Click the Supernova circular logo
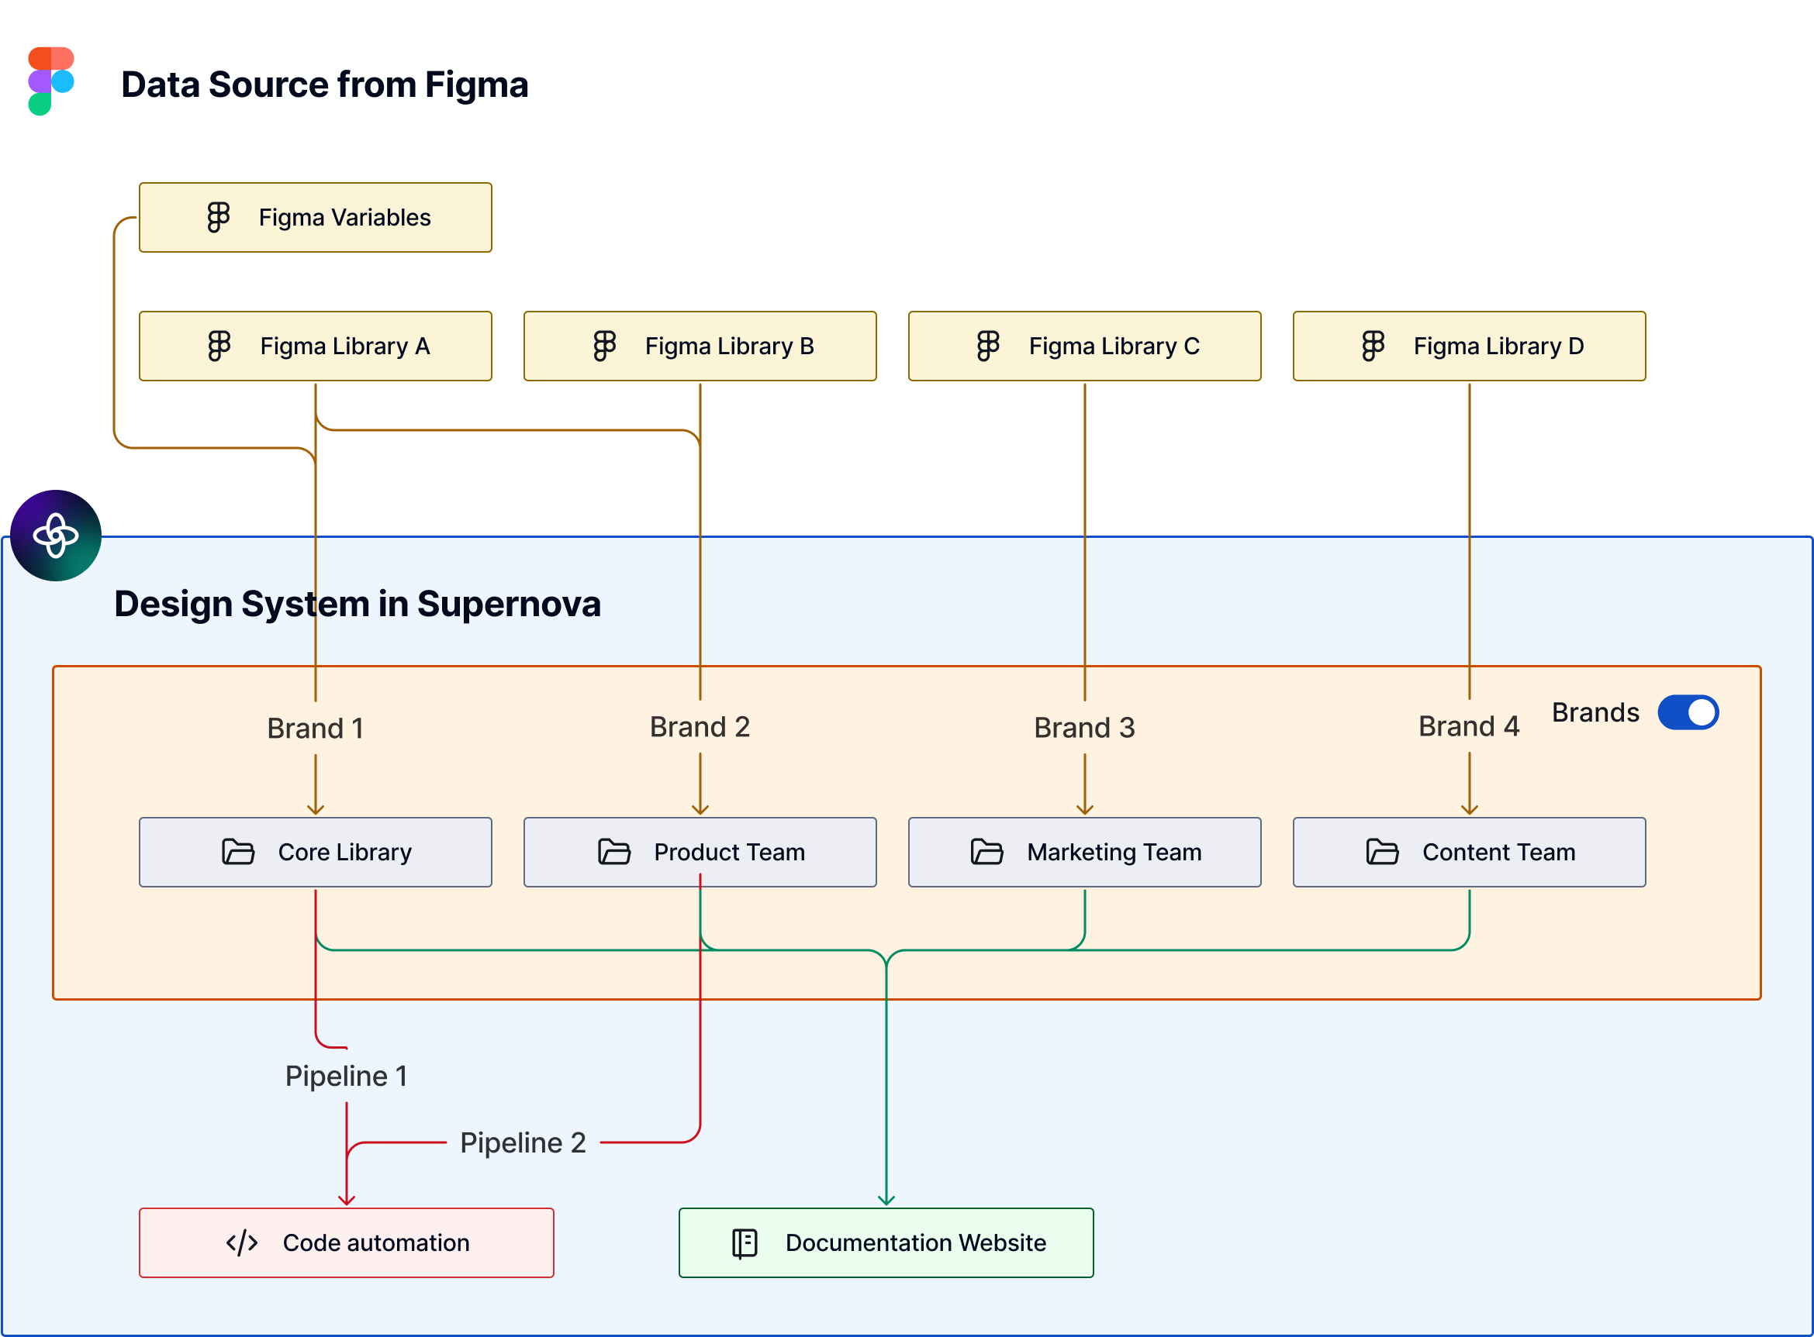This screenshot has height=1337, width=1814. (x=56, y=536)
